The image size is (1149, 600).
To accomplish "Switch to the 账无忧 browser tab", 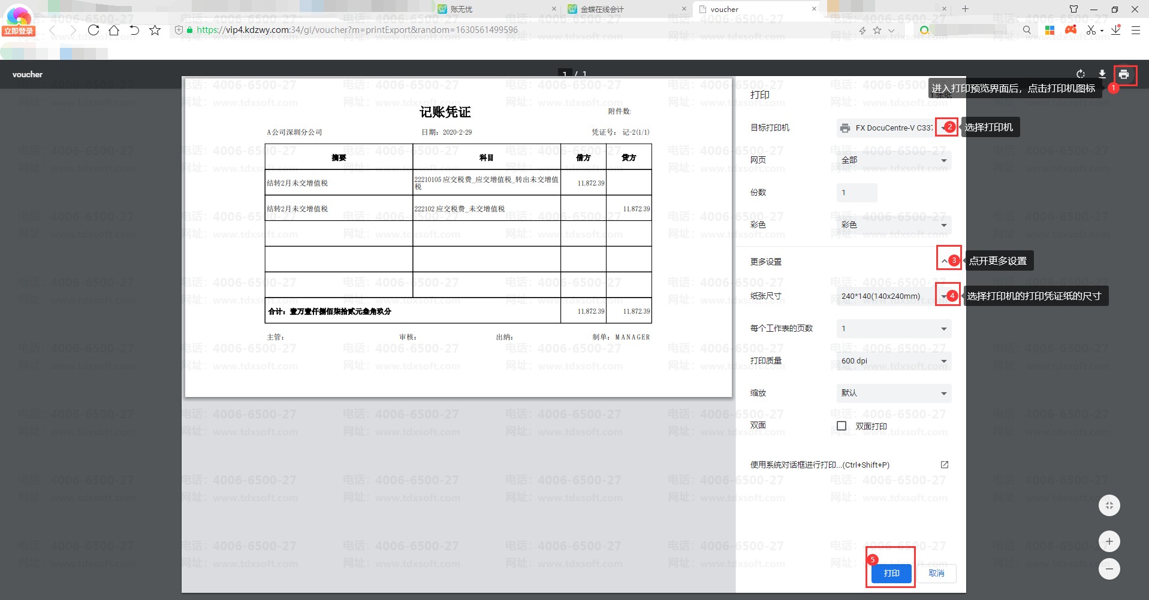I will [x=462, y=9].
